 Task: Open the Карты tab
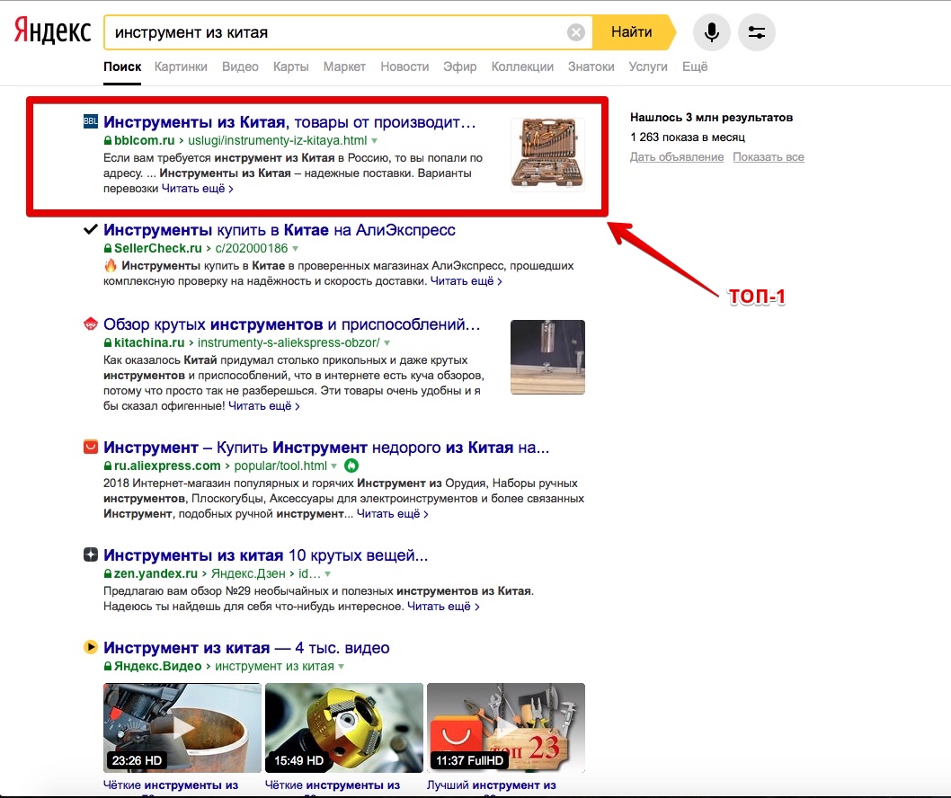point(291,66)
